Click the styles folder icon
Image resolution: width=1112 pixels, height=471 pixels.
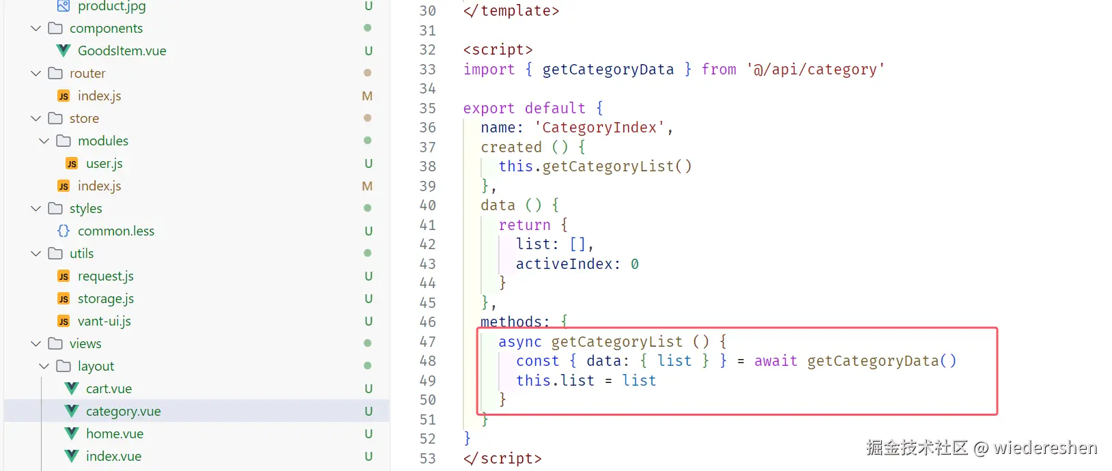pyautogui.click(x=56, y=208)
